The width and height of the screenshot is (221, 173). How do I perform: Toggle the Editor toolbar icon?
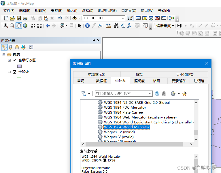(x=130, y=18)
